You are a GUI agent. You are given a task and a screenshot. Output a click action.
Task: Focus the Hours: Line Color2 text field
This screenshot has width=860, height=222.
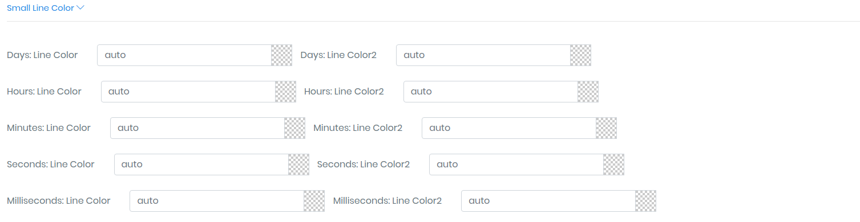[491, 92]
